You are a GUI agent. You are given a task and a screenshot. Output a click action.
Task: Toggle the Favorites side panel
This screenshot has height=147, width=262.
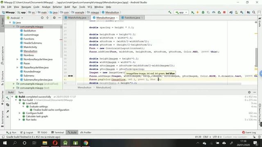(2, 98)
